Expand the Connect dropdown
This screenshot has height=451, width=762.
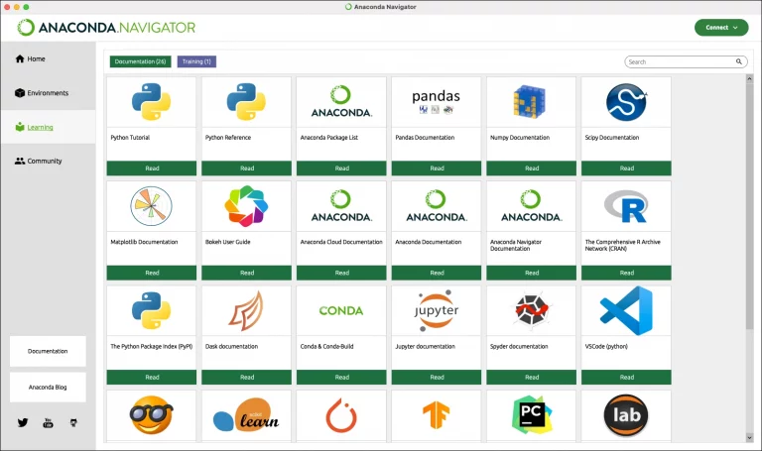pos(720,27)
